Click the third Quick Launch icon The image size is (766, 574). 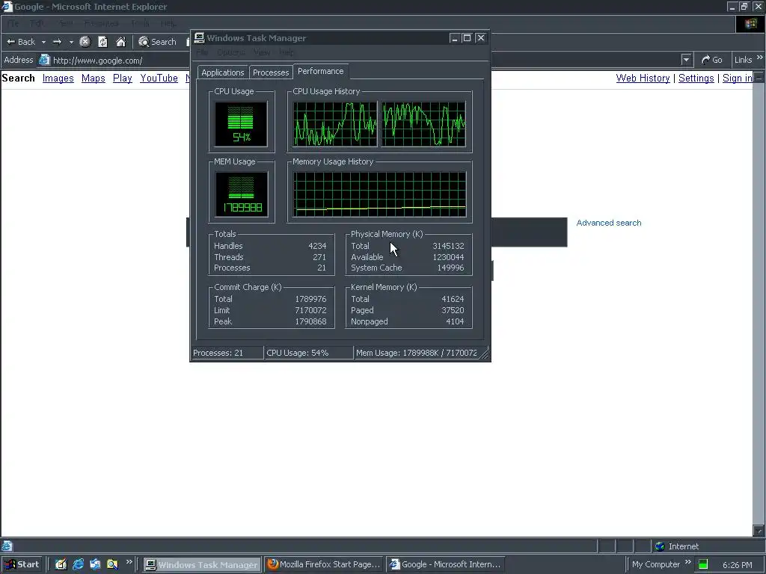click(x=95, y=564)
